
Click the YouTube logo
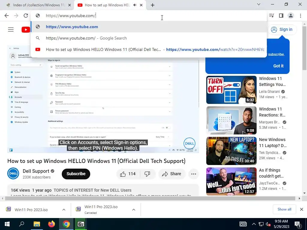pos(26,30)
